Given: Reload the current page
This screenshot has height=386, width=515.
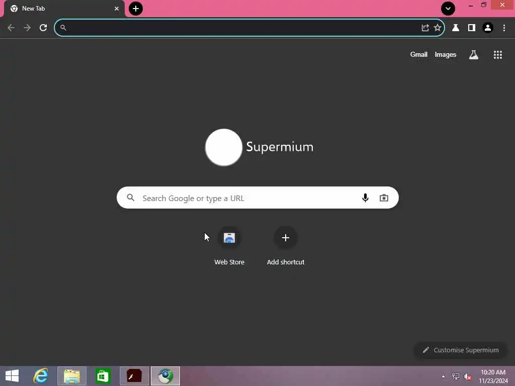Looking at the screenshot, I should click(x=43, y=28).
